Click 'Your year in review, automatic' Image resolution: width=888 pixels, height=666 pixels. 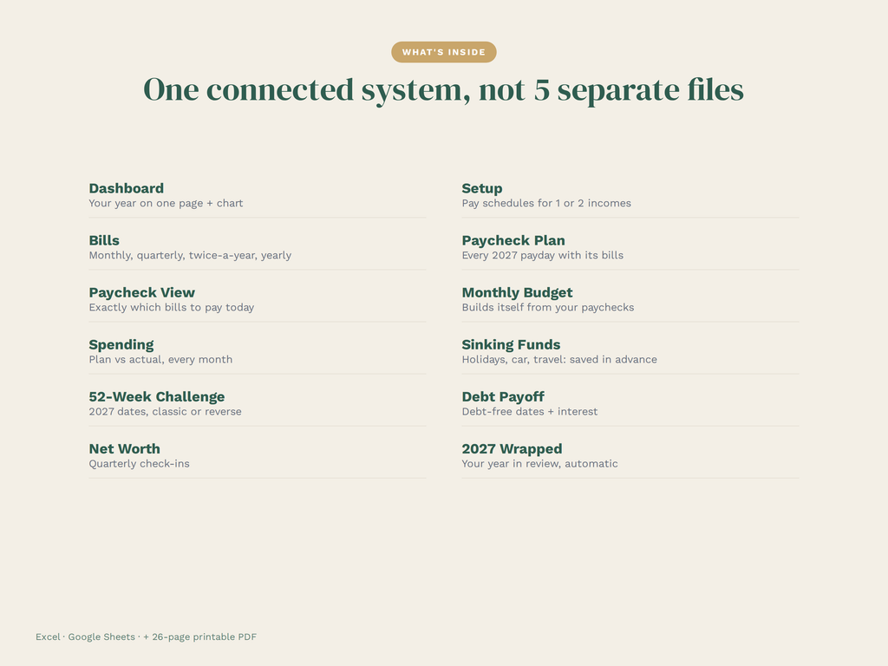click(539, 464)
